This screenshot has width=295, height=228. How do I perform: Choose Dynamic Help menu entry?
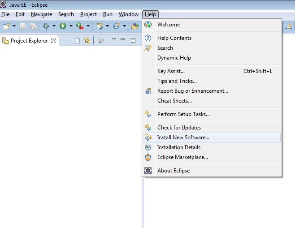pyautogui.click(x=212, y=58)
